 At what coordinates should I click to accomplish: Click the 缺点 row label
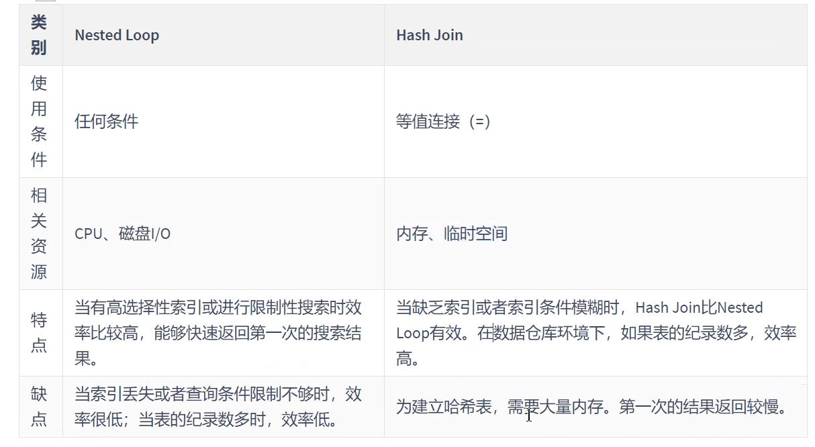point(40,407)
